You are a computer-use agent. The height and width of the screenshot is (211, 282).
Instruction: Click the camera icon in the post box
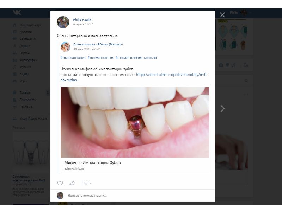tap(221, 65)
